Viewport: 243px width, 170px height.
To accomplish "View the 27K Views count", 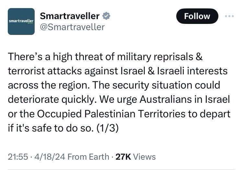I will tap(136, 157).
